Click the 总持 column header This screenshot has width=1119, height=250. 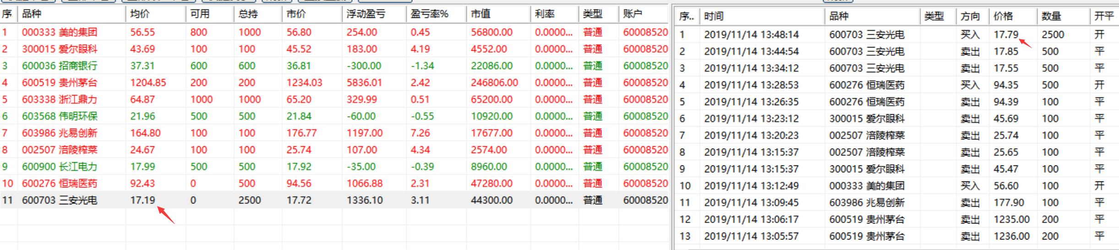257,14
